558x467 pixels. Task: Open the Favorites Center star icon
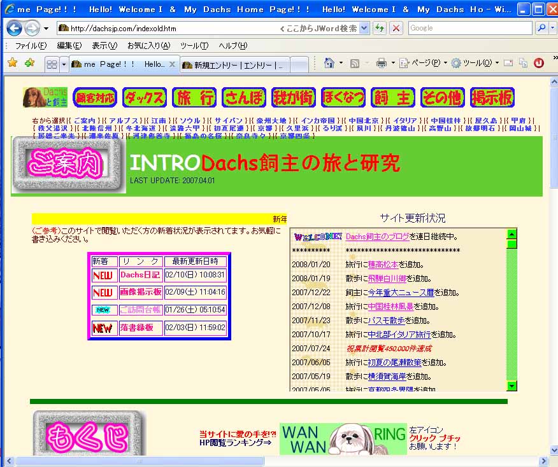coord(12,63)
